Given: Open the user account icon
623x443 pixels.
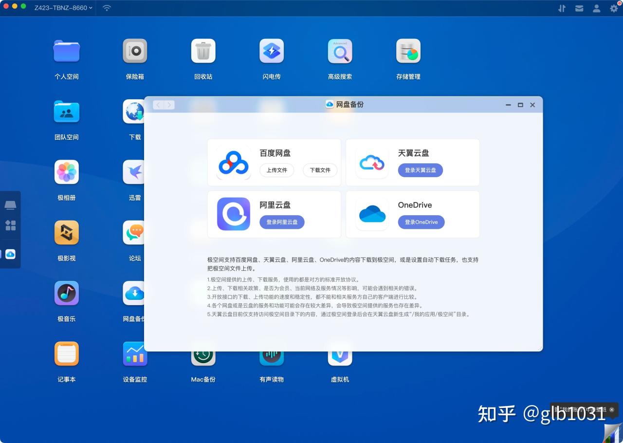Looking at the screenshot, I should point(596,8).
